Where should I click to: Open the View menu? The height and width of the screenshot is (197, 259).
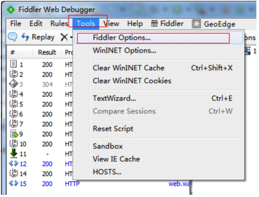(x=111, y=23)
